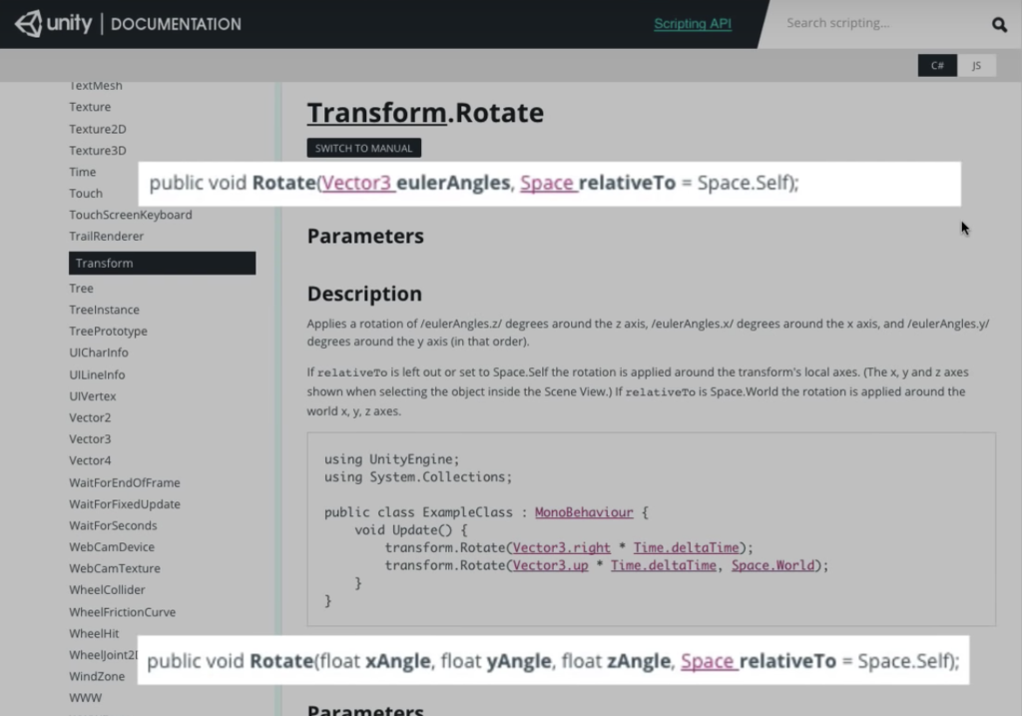
Task: Select WWW in the sidebar
Action: 86,698
